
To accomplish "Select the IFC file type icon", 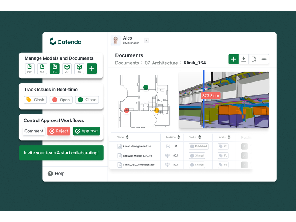I will point(54,68).
